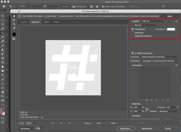Select the Ellipse shape tool

[2, 88]
